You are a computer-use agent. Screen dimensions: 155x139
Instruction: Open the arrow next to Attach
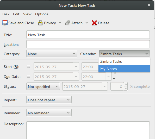(x=86, y=23)
